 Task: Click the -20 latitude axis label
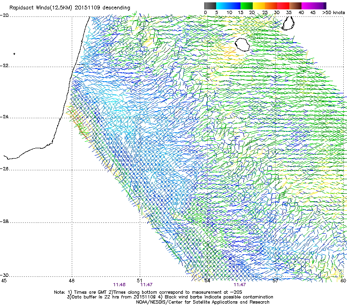click(x=5, y=15)
